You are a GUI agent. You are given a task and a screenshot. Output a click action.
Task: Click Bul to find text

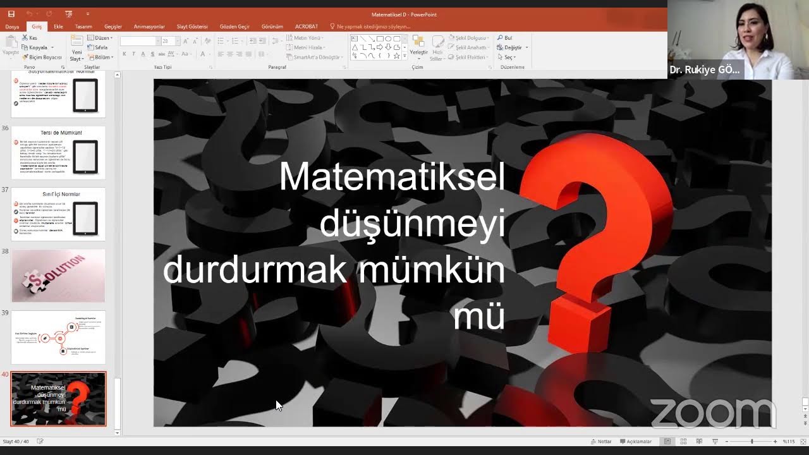504,38
